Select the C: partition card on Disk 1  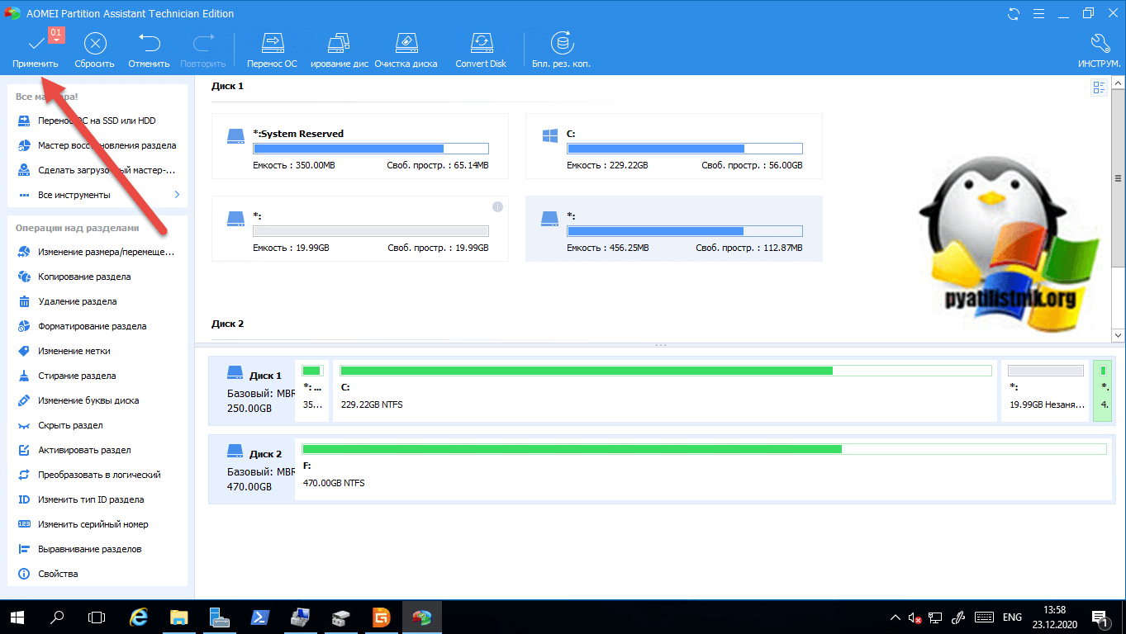click(673, 146)
